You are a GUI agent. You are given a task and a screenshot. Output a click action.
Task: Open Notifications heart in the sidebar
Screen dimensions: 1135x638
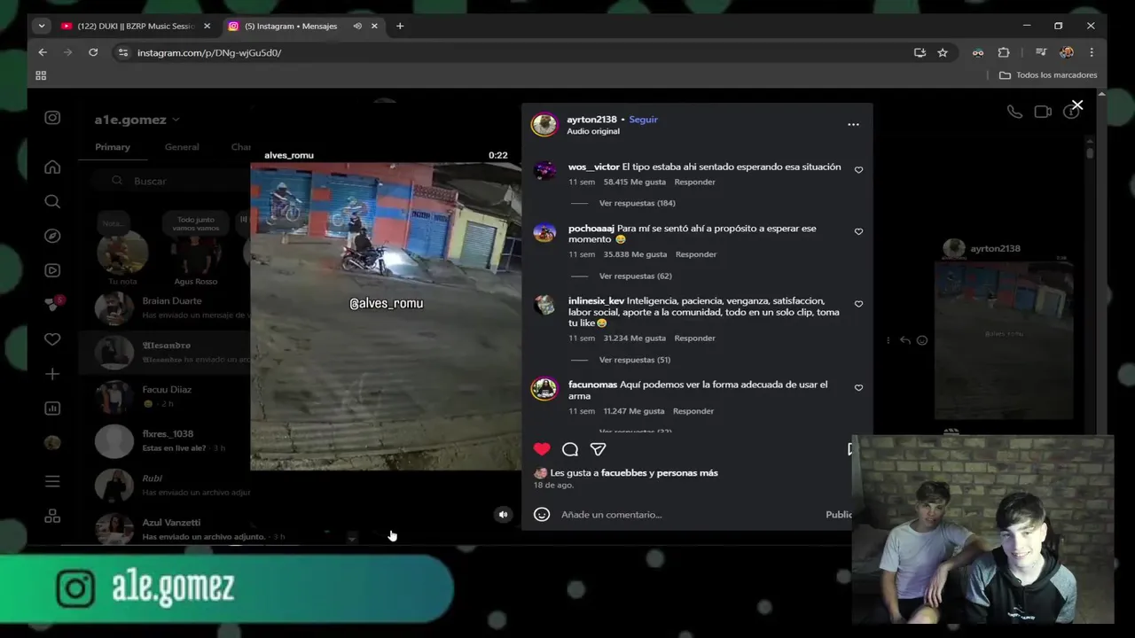(x=52, y=339)
